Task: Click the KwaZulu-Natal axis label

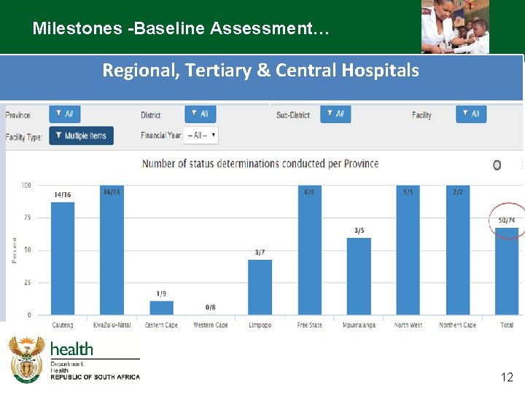Action: click(x=112, y=325)
